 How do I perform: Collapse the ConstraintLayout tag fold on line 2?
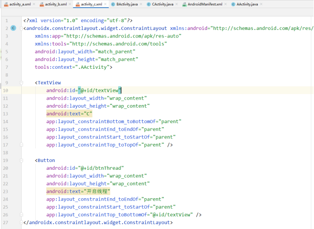(x=21, y=29)
